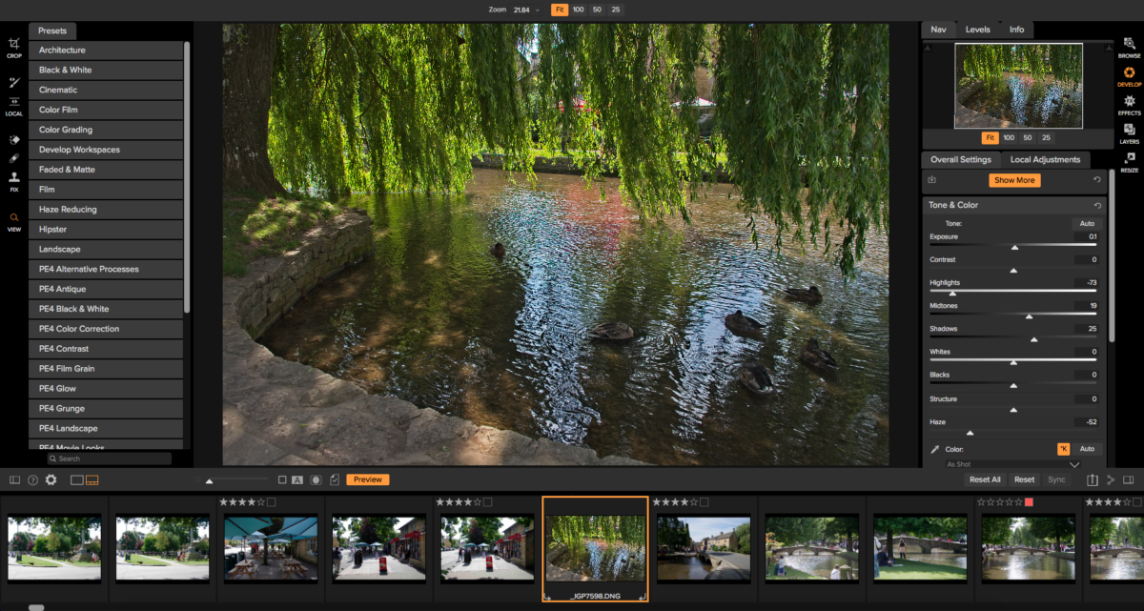Toggle the Kelvin temperature mode button
The width and height of the screenshot is (1144, 611).
1063,449
